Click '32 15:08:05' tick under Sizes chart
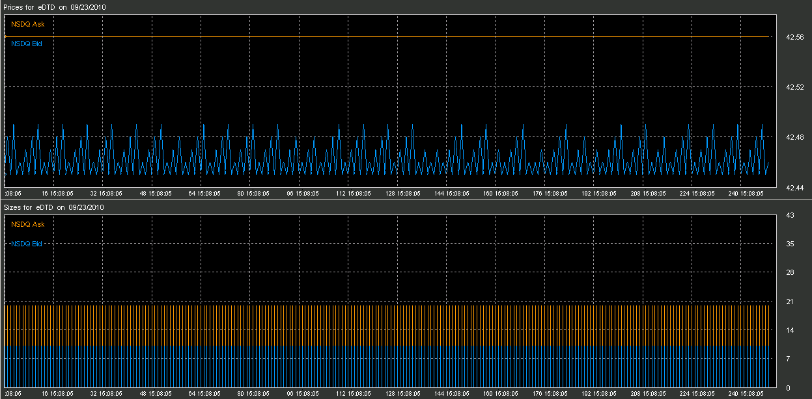The height and width of the screenshot is (399, 812). tap(106, 394)
